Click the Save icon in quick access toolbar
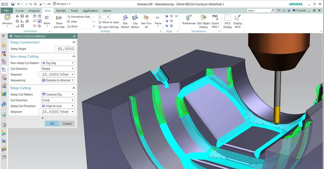Screen dimensions: 324x169 pos(13,4)
